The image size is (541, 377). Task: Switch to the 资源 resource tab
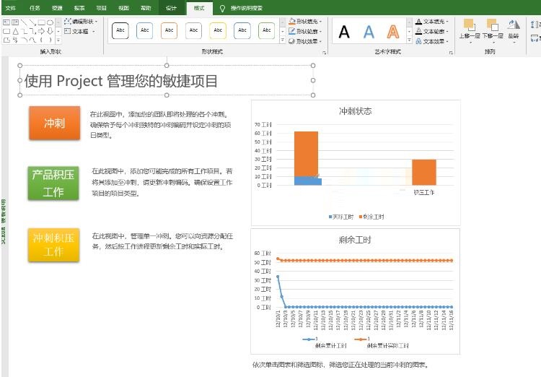(57, 8)
